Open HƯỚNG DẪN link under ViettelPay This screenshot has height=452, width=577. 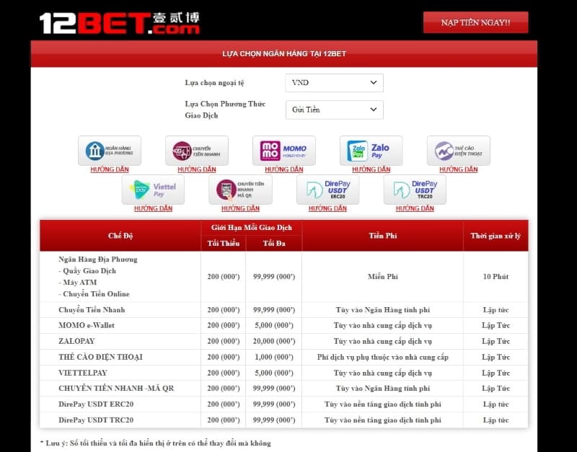point(154,208)
